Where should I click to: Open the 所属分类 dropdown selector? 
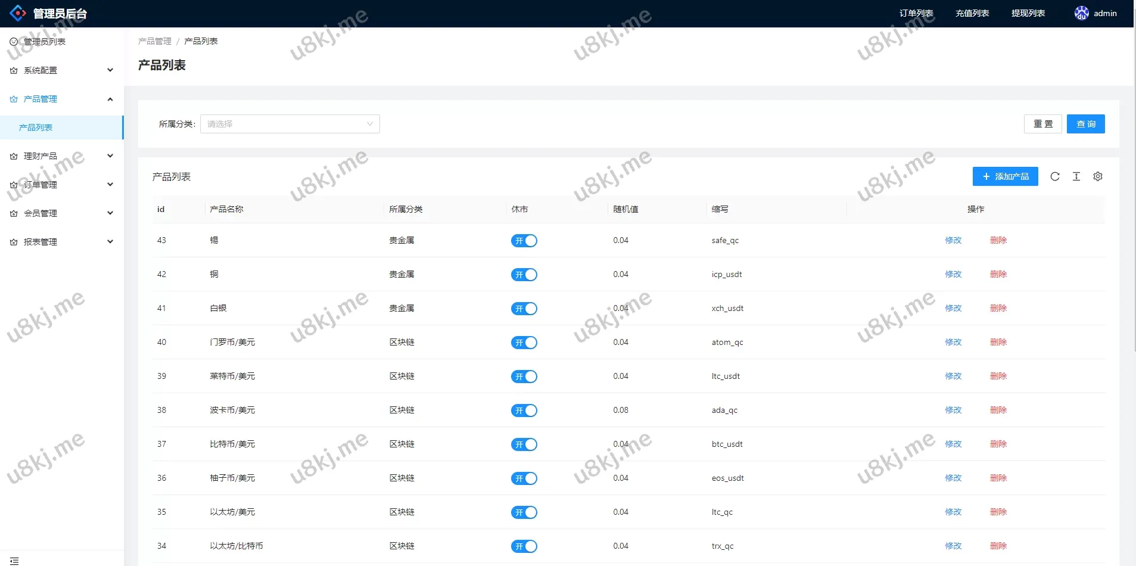(x=290, y=124)
